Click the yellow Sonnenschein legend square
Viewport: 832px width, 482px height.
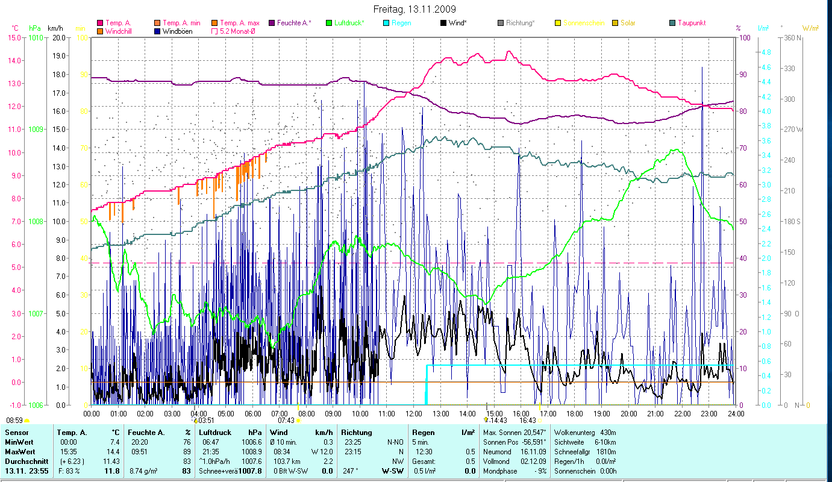tap(558, 23)
